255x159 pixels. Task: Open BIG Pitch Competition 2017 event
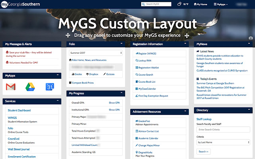coord(220,89)
